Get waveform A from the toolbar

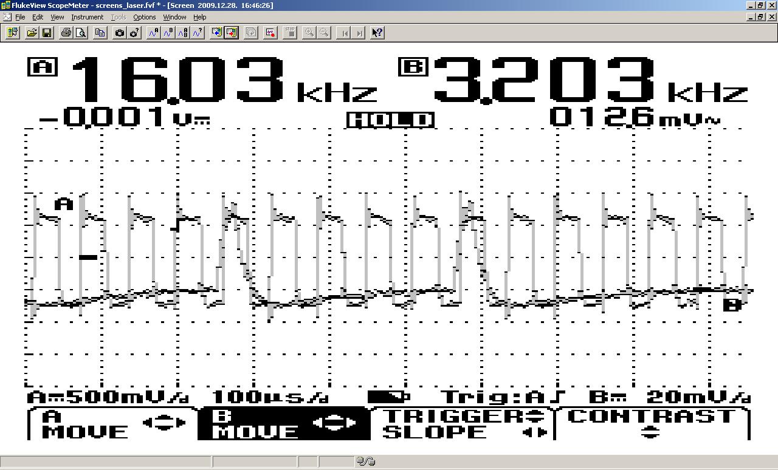[x=154, y=33]
